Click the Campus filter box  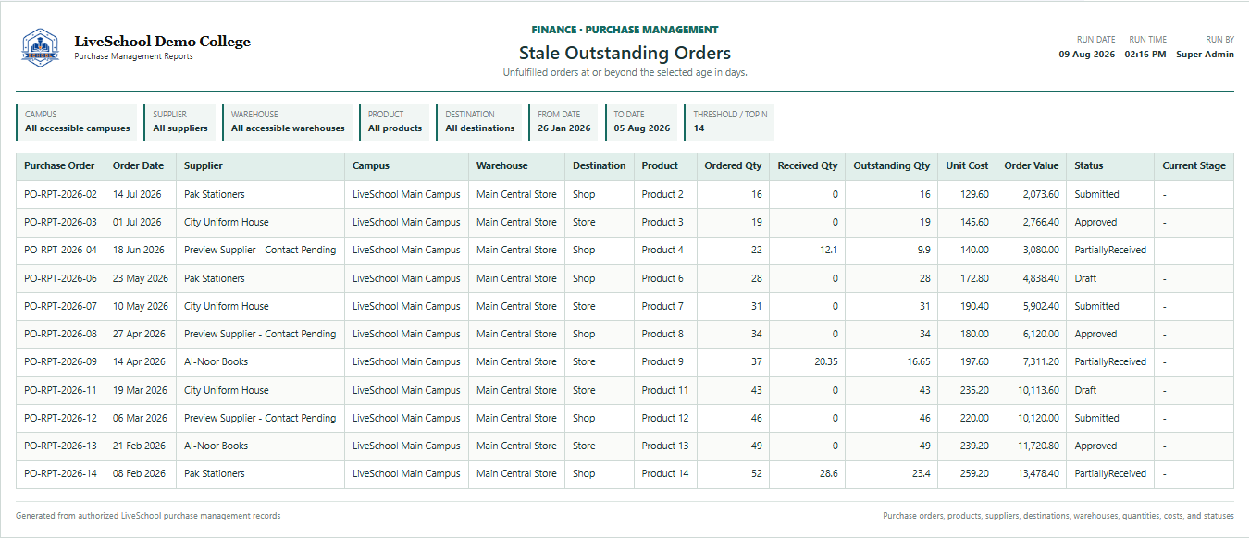point(77,121)
